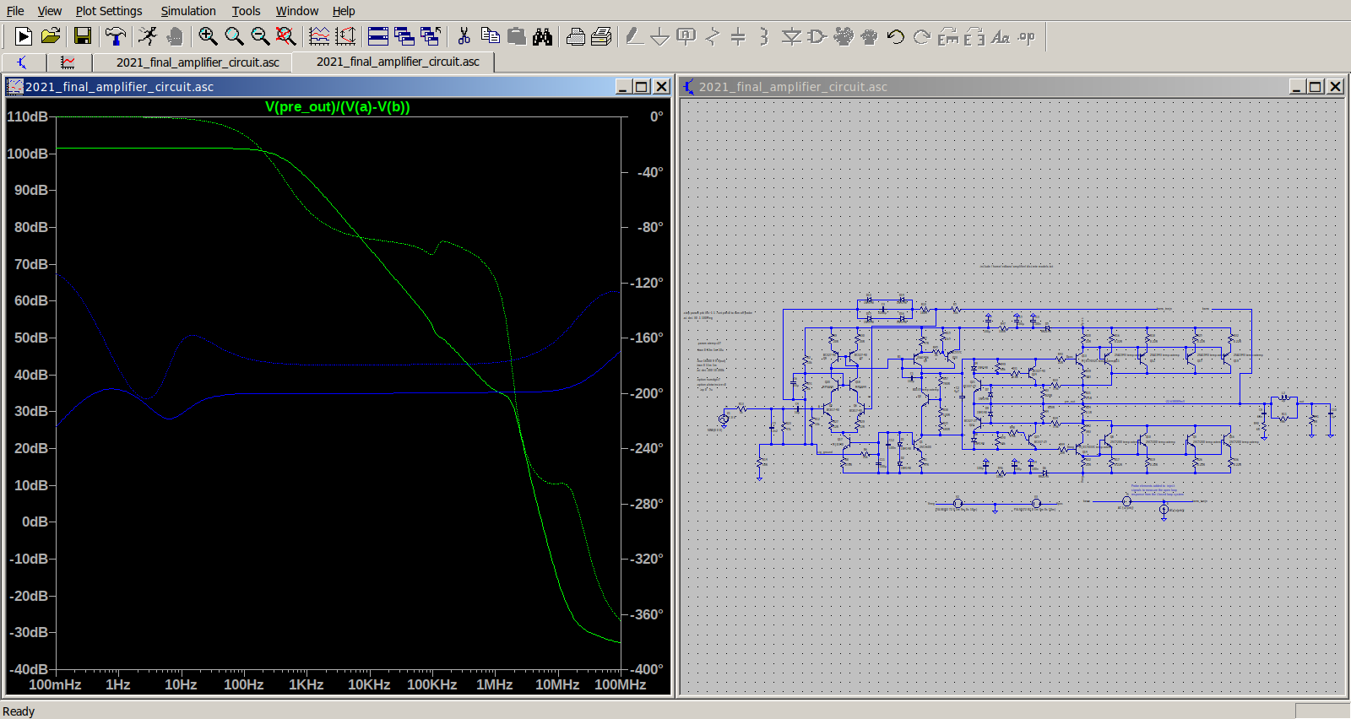The image size is (1351, 719).
Task: Click the Pick Visible Traces icon
Action: tap(345, 36)
